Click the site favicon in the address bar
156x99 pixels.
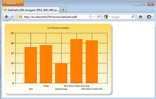click(20, 17)
